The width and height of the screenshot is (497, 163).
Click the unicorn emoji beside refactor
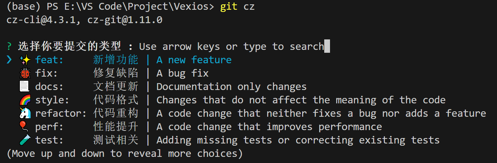pos(25,113)
